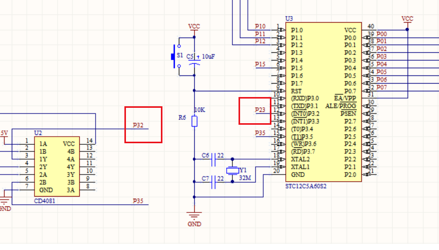
Task: Click the P02 net label
Action: pos(381,49)
